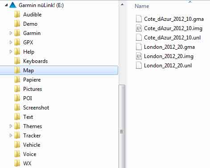The width and height of the screenshot is (210, 168).
Task: Expand the Garmin folder arrow
Action: 11,33
